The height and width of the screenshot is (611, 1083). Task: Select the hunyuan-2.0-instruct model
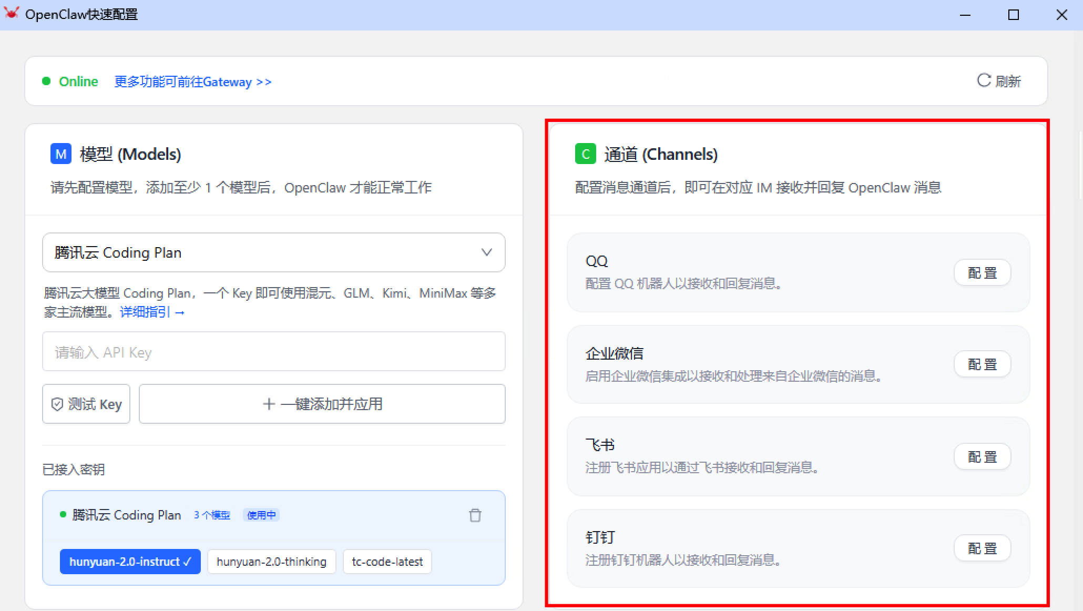130,562
